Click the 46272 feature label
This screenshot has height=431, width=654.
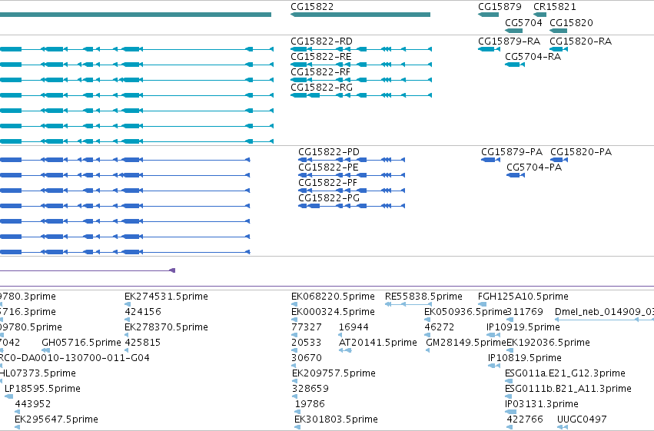pos(440,327)
